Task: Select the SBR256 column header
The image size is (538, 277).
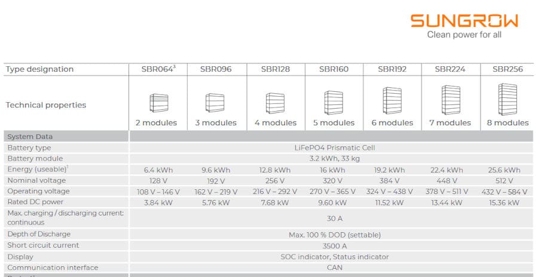Action: pos(508,69)
